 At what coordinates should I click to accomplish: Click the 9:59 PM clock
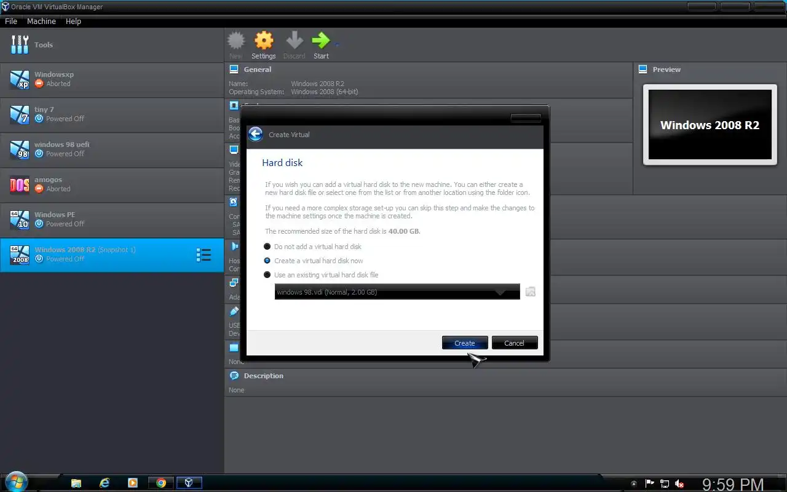pos(732,485)
